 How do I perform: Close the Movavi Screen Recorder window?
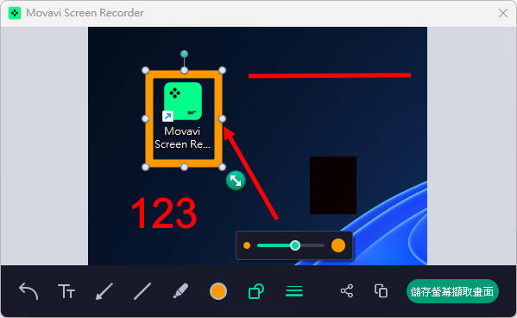503,13
